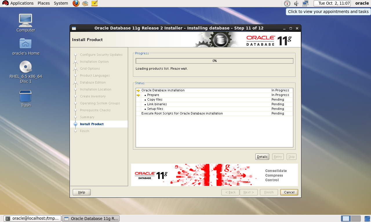Click the Back button

click(x=230, y=192)
